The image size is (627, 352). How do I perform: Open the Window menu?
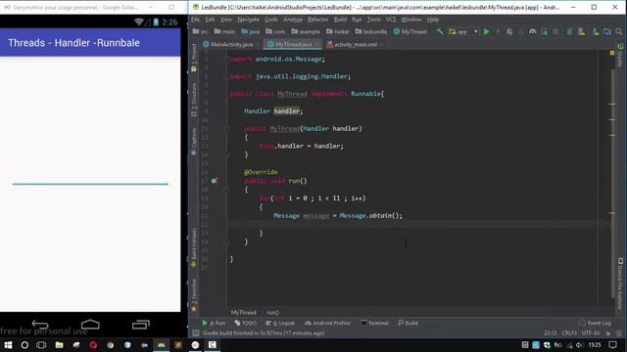(x=411, y=20)
